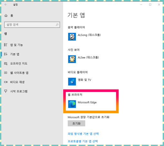This screenshot has width=164, height=146.
Task: Click the Microsoft Edge icon
Action: click(72, 104)
